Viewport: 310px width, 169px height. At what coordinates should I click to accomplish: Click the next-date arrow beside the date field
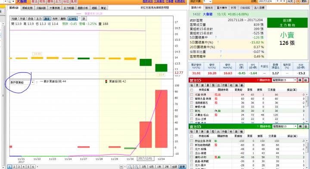[x=284, y=1]
